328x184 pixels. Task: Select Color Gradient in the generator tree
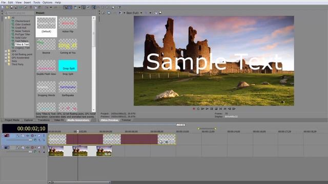(x=23, y=25)
